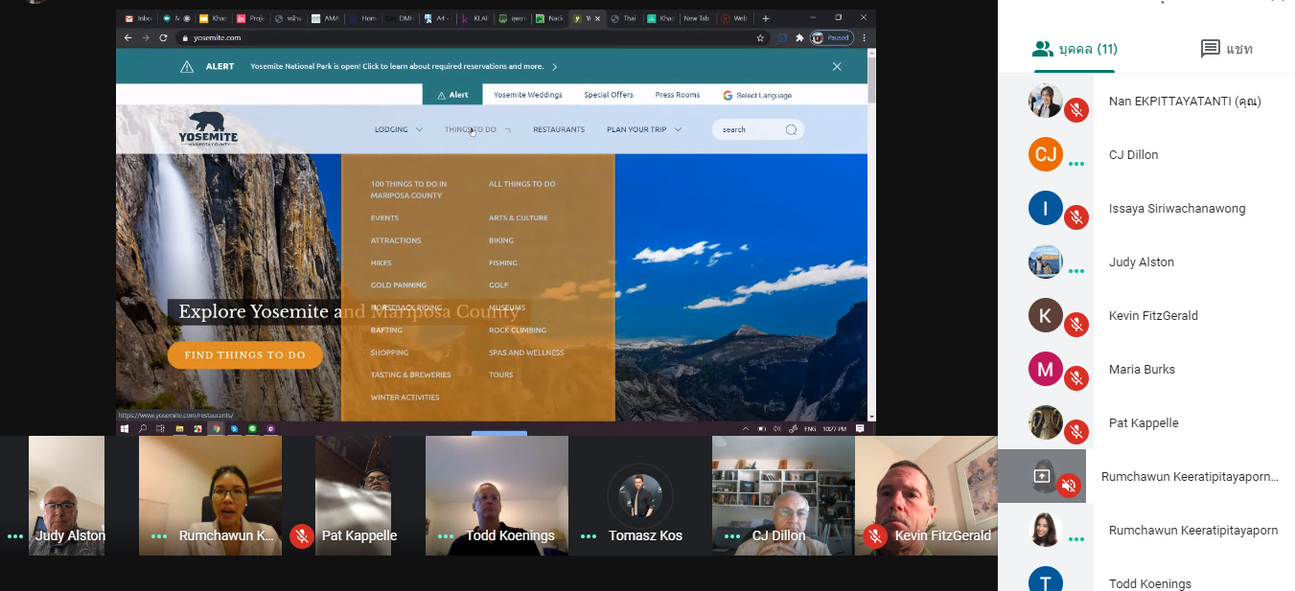Open the Chrome extensions puzzle icon
Image resolution: width=1295 pixels, height=591 pixels.
[799, 37]
